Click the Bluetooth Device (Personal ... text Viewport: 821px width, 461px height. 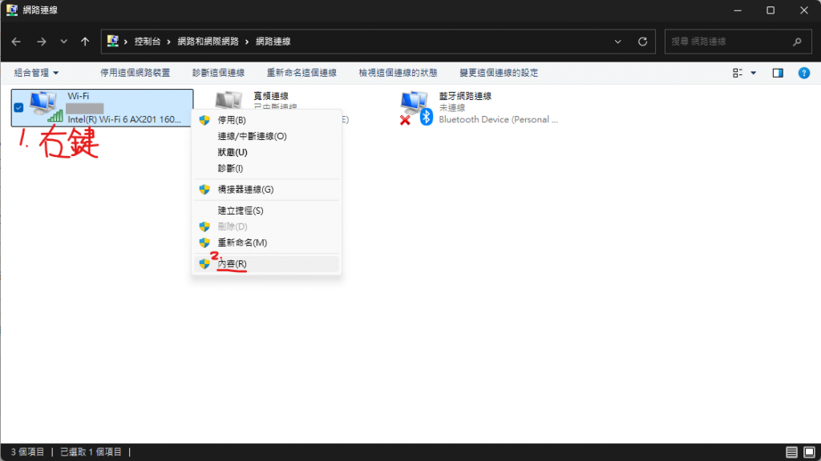coord(498,119)
